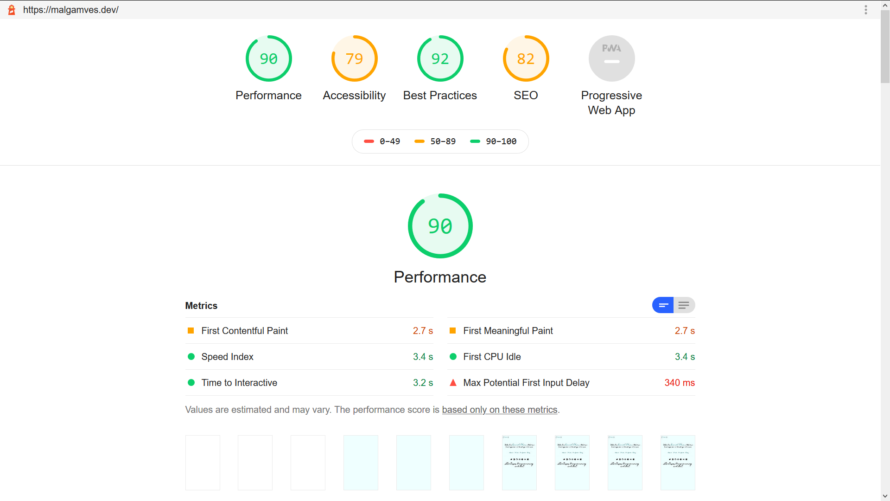Toggle the green circle beside Speed Index
Screen dimensions: 890x501
pos(191,357)
